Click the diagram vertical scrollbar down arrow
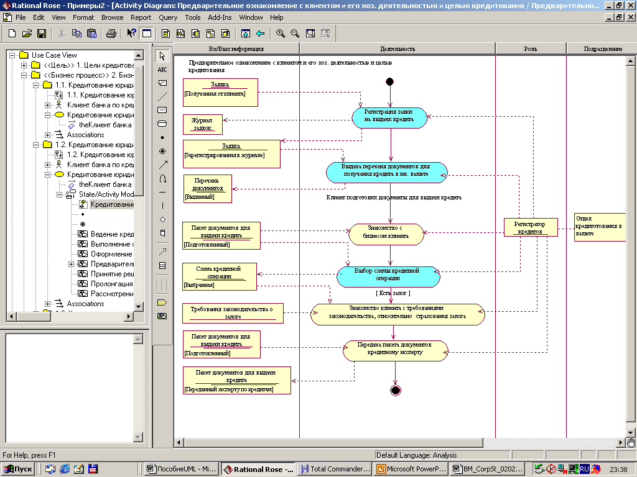Image resolution: width=637 pixels, height=477 pixels. pyautogui.click(x=630, y=432)
